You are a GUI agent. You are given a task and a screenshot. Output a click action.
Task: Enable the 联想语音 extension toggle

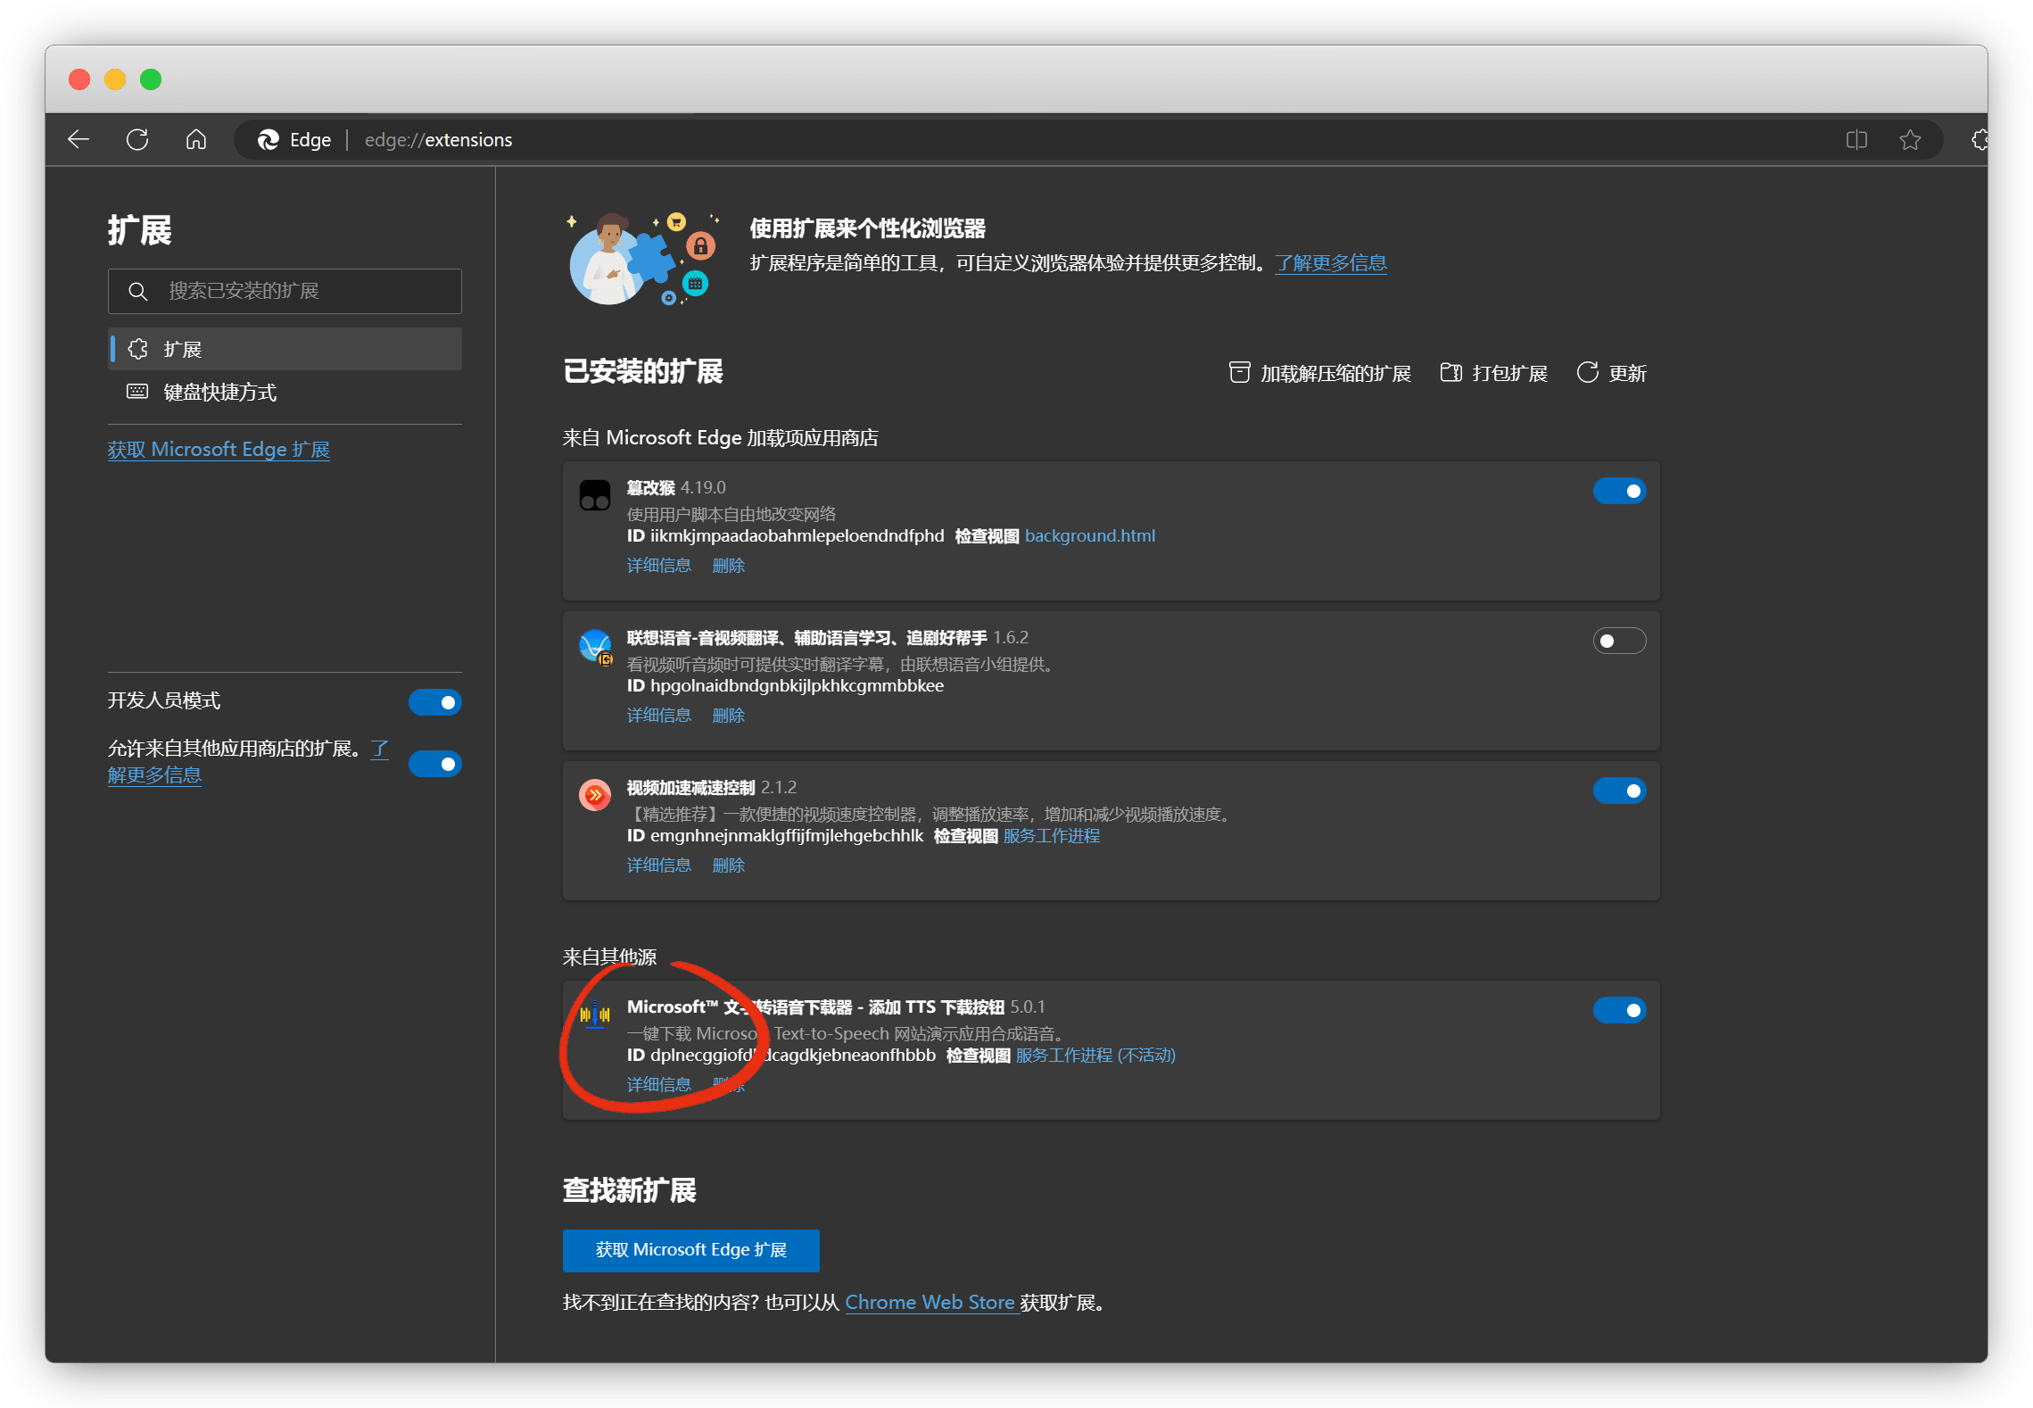[1619, 641]
